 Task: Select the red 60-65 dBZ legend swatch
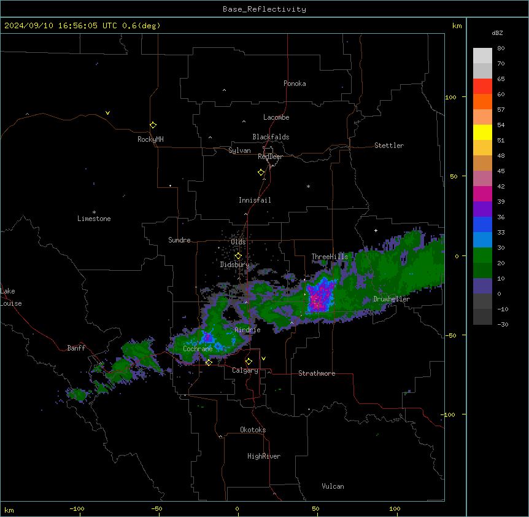[x=482, y=87]
